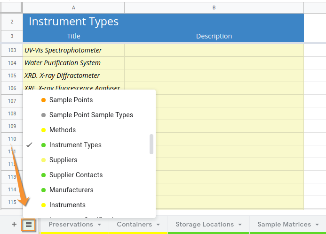
Task: Switch to Manufacturers sheet in list
Action: point(71,190)
